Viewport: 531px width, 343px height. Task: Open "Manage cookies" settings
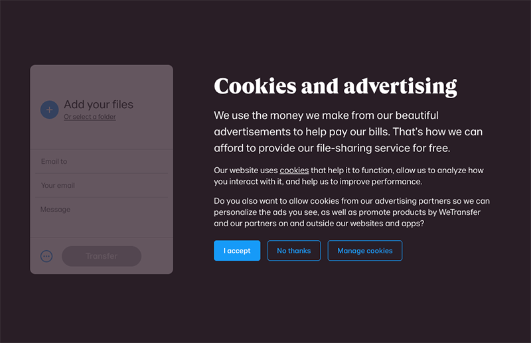[364, 251]
